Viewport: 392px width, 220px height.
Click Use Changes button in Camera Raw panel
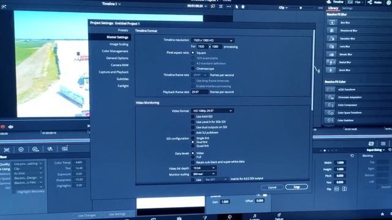click(86, 215)
